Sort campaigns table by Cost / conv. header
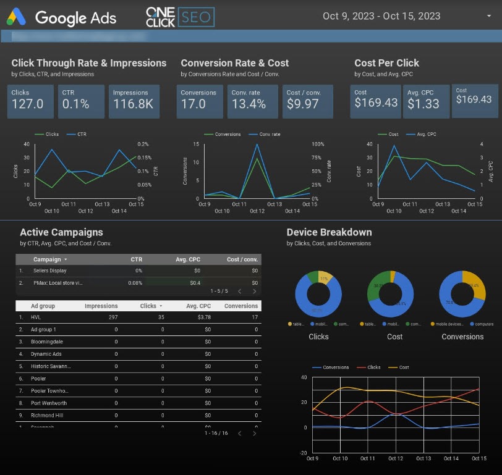Screen dimensions: 502x475 click(242, 260)
